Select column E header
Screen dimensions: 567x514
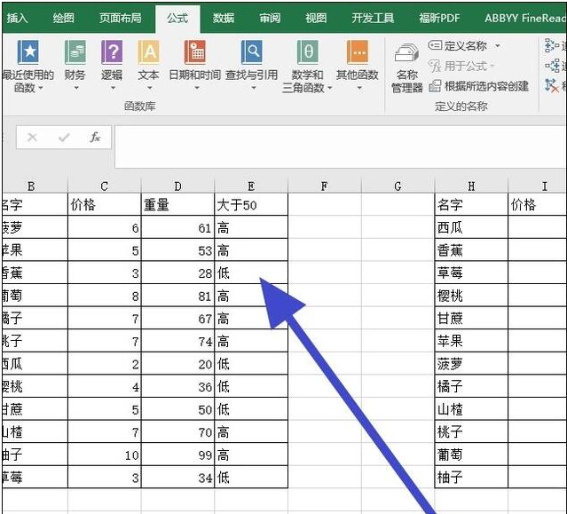251,186
